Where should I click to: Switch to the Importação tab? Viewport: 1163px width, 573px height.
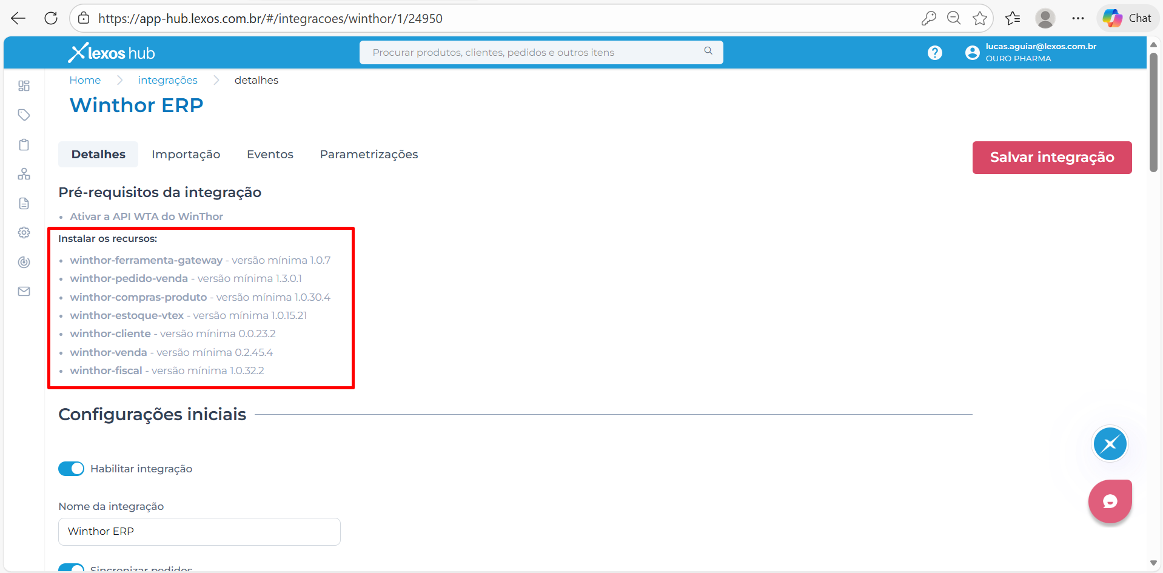click(x=186, y=154)
